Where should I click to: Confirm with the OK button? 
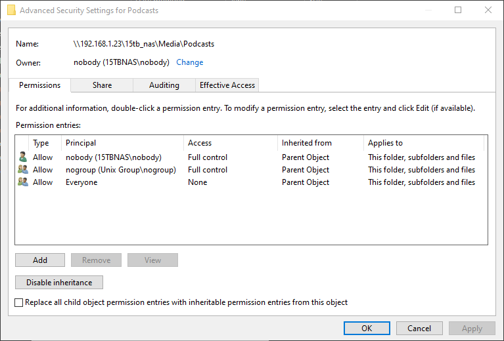pyautogui.click(x=367, y=328)
